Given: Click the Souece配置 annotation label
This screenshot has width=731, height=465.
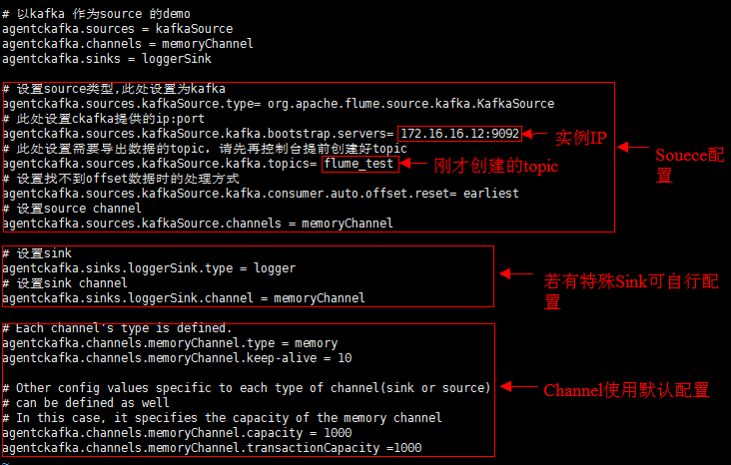Looking at the screenshot, I should coord(689,165).
